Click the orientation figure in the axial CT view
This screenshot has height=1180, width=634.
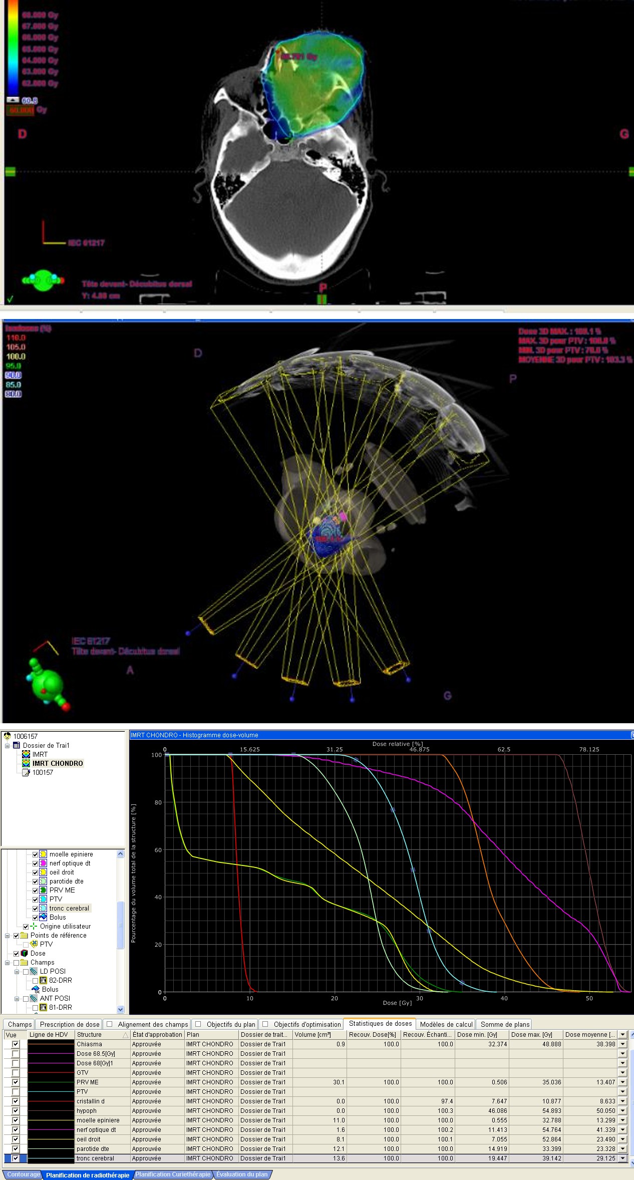[x=43, y=280]
